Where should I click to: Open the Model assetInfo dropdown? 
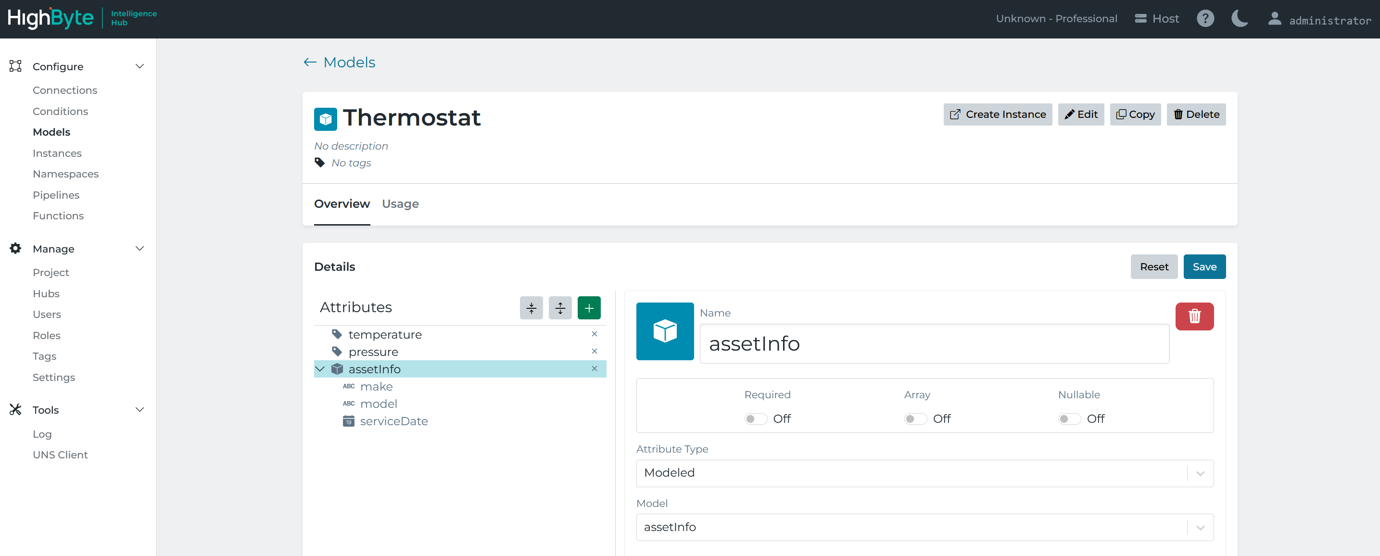[924, 527]
